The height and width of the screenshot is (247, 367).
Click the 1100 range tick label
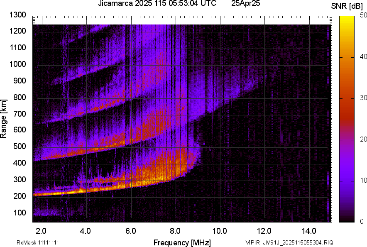click(x=18, y=47)
